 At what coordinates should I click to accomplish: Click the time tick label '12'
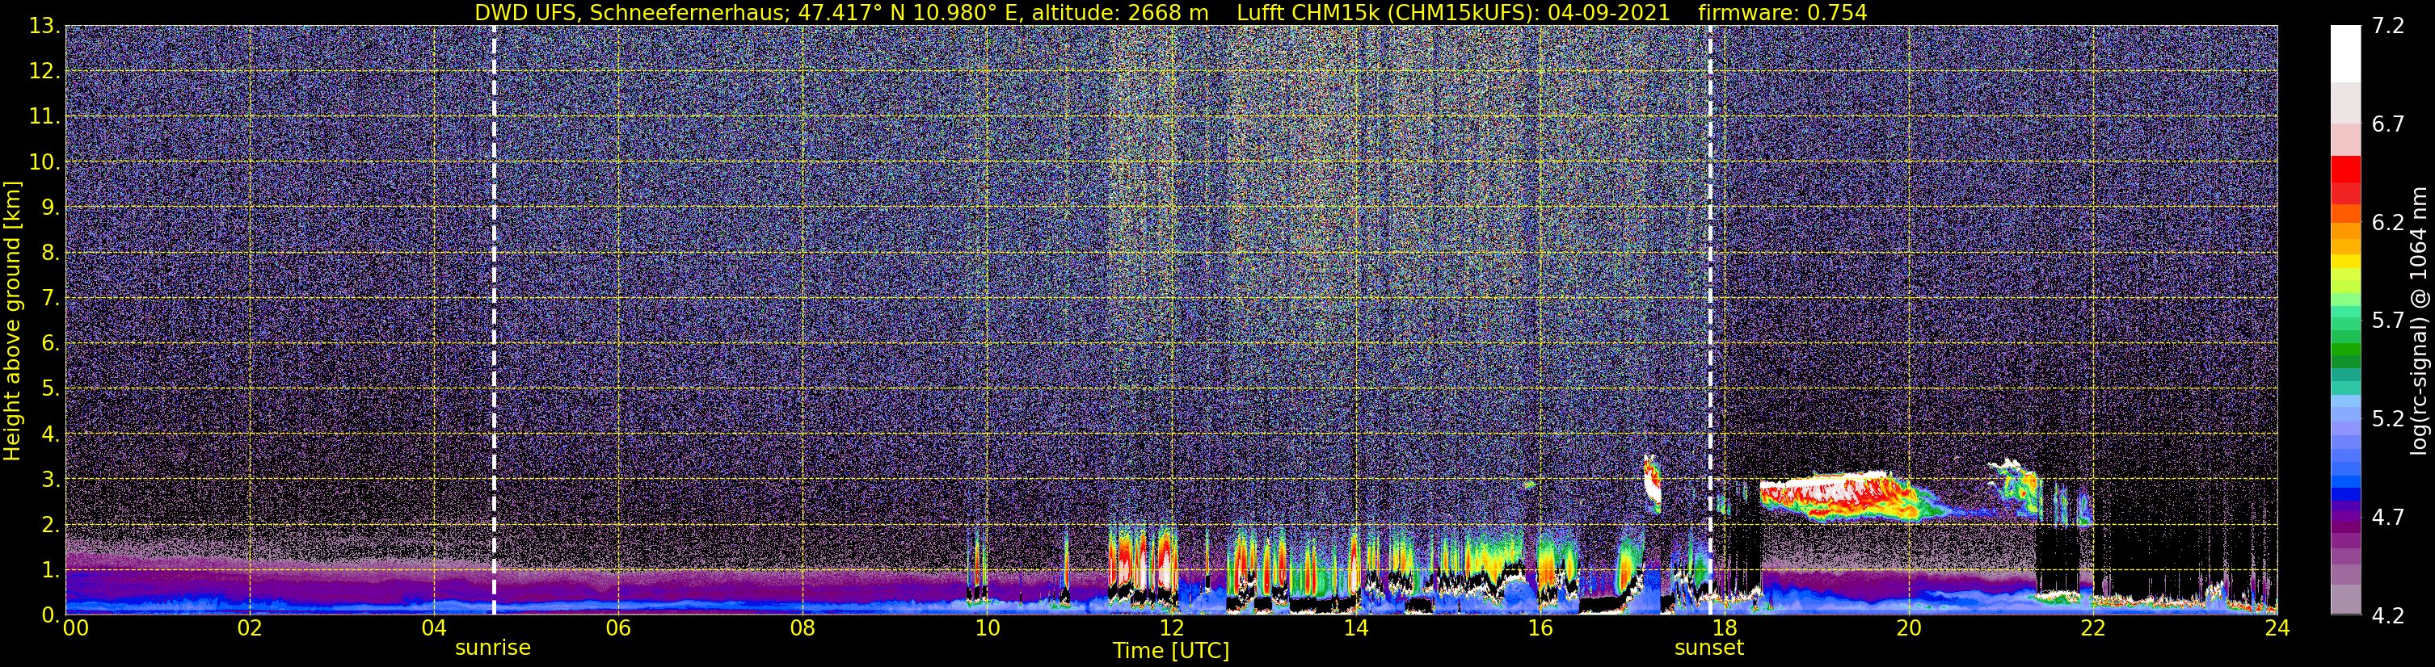click(1171, 628)
